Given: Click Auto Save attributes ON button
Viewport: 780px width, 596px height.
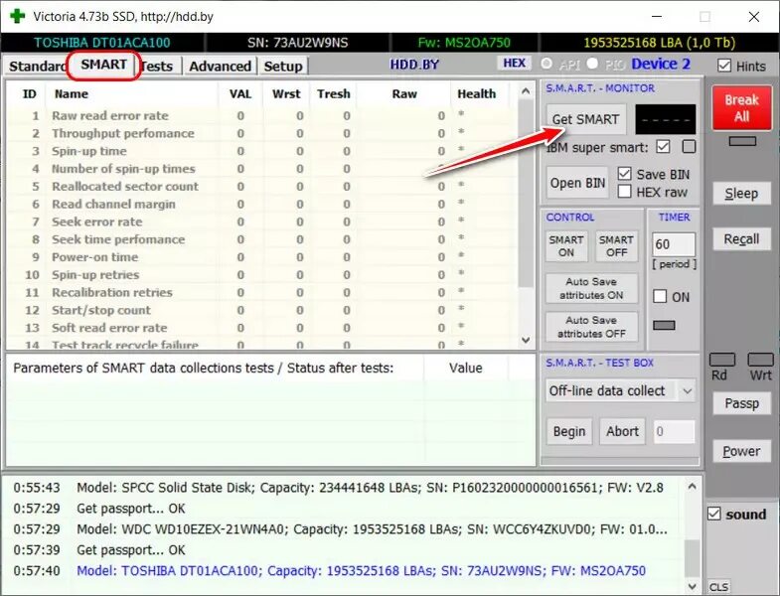Looking at the screenshot, I should coord(591,288).
